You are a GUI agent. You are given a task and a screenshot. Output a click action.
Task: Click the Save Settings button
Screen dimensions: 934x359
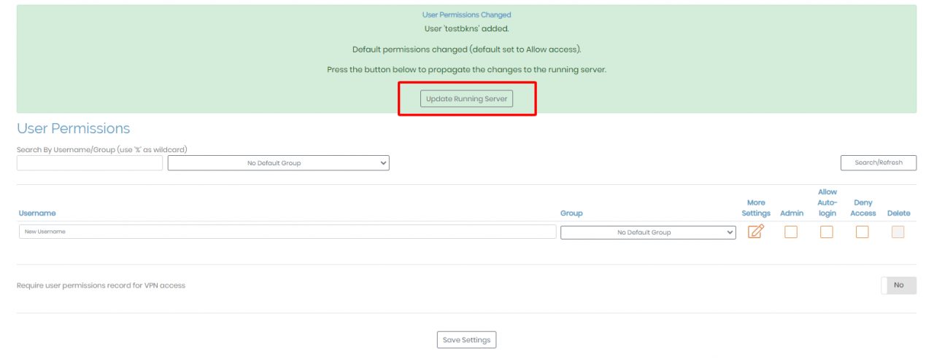click(467, 340)
